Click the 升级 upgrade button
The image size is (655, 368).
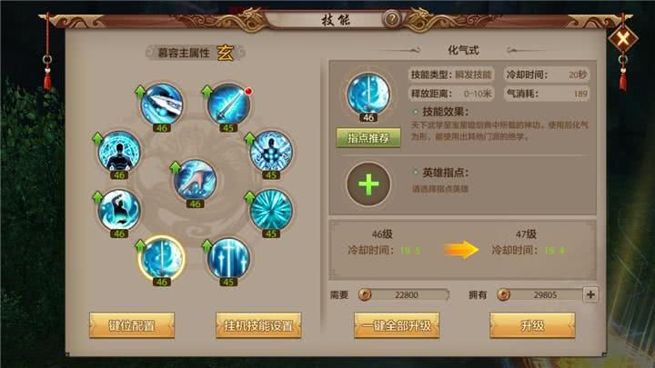532,325
